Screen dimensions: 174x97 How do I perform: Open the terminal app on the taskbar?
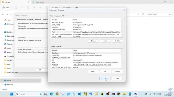tap(113, 94)
